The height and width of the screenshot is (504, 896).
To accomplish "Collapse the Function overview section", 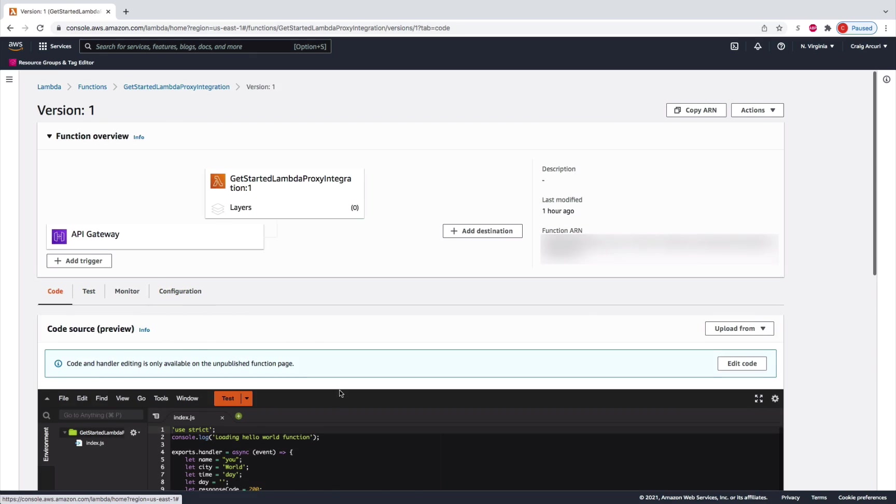I will tap(49, 136).
